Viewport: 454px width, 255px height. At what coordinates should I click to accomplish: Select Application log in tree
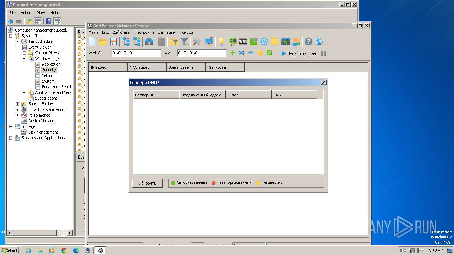click(51, 64)
